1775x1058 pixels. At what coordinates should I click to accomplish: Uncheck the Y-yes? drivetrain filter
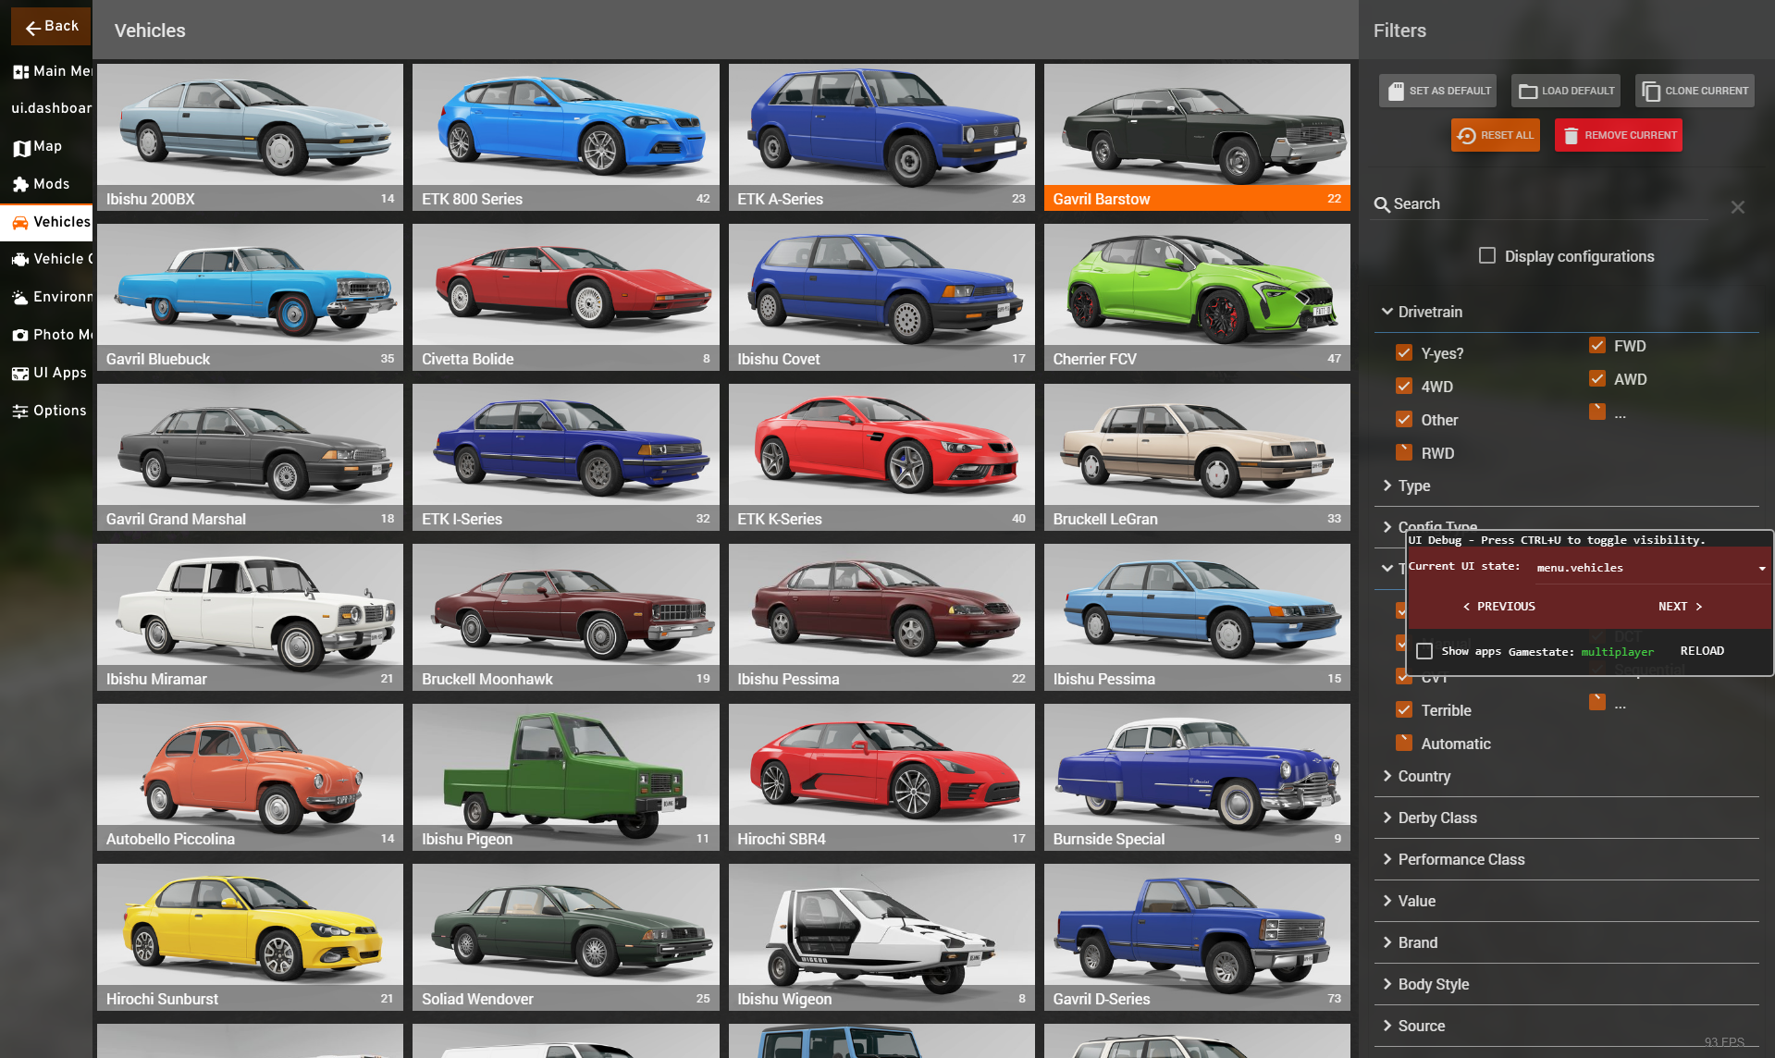coord(1404,352)
